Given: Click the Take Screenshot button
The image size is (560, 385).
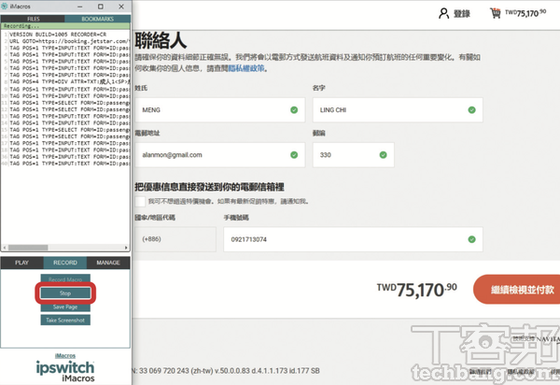Looking at the screenshot, I should [x=65, y=321].
